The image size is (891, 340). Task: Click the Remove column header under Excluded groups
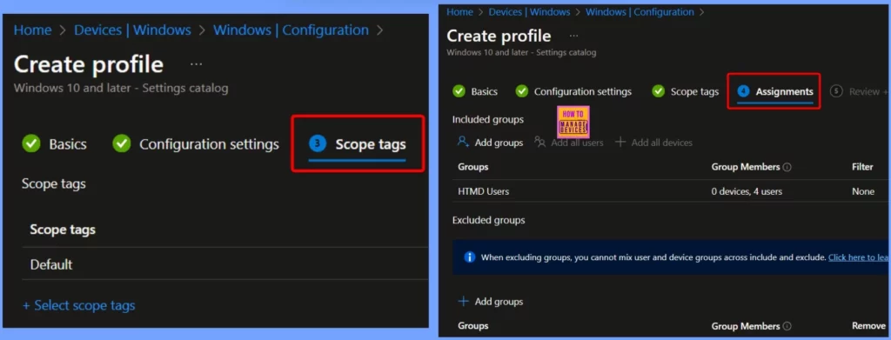tap(869, 326)
